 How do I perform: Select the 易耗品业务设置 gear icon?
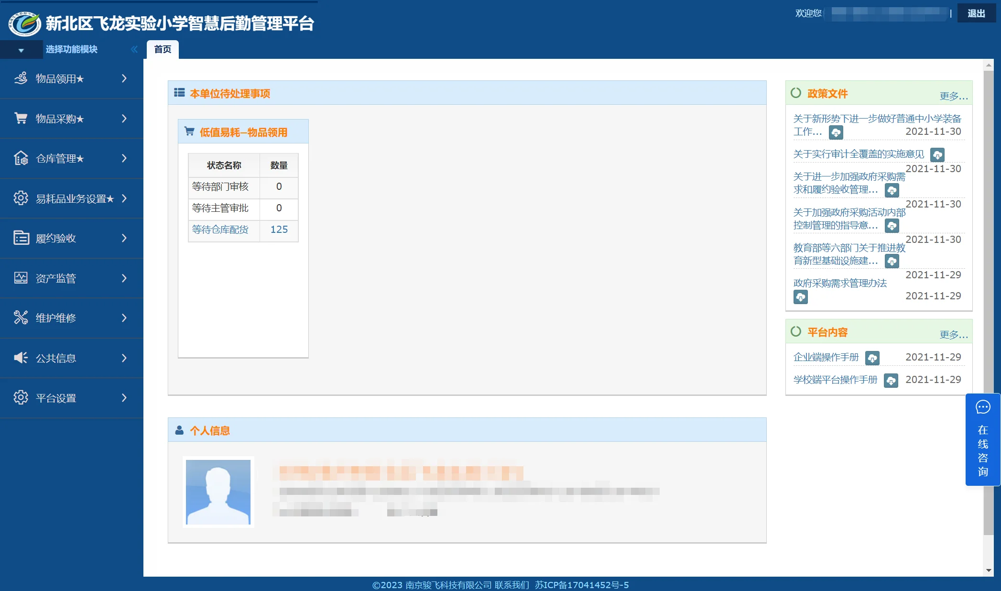[x=21, y=198]
